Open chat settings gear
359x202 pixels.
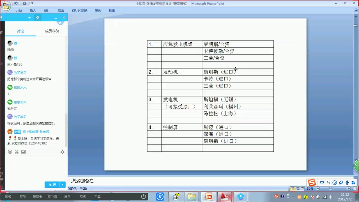[63, 152]
